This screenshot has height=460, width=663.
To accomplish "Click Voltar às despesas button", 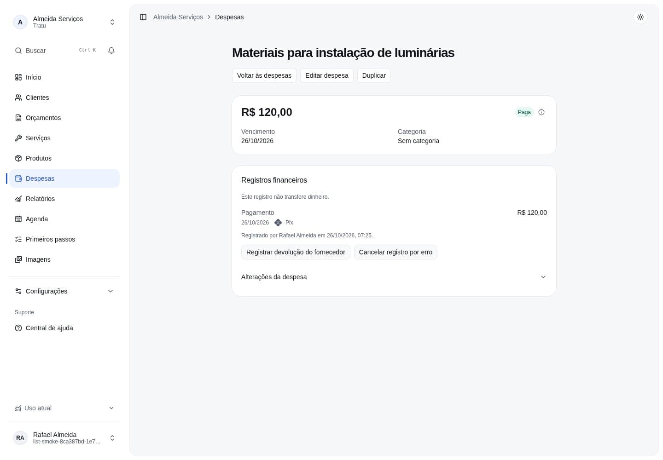I will (x=264, y=75).
